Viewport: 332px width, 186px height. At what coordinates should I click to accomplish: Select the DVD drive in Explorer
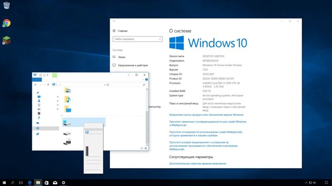click(x=67, y=142)
